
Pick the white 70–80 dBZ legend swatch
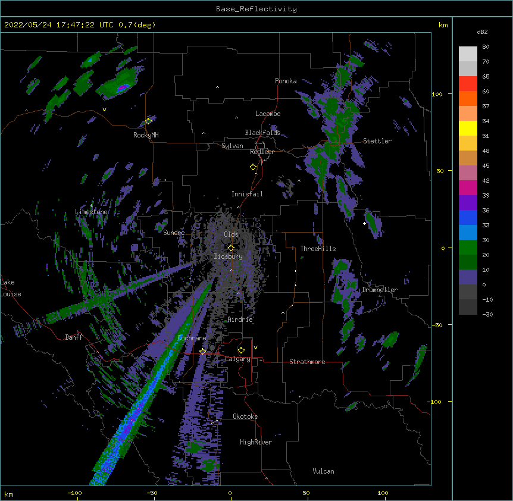468,54
